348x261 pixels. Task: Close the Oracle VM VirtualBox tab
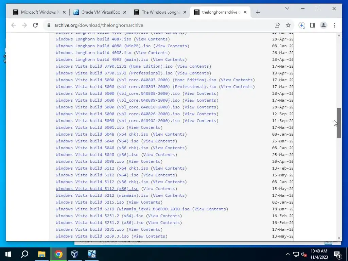(x=125, y=12)
